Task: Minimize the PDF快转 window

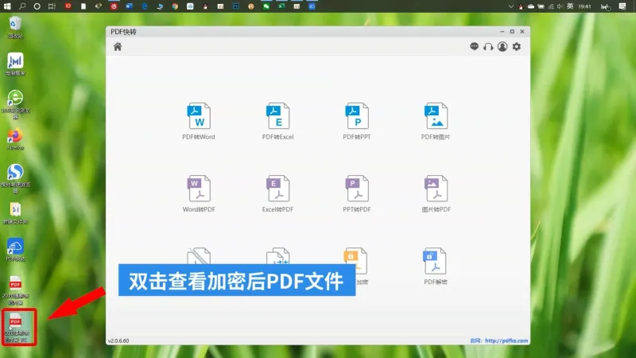Action: [x=502, y=31]
